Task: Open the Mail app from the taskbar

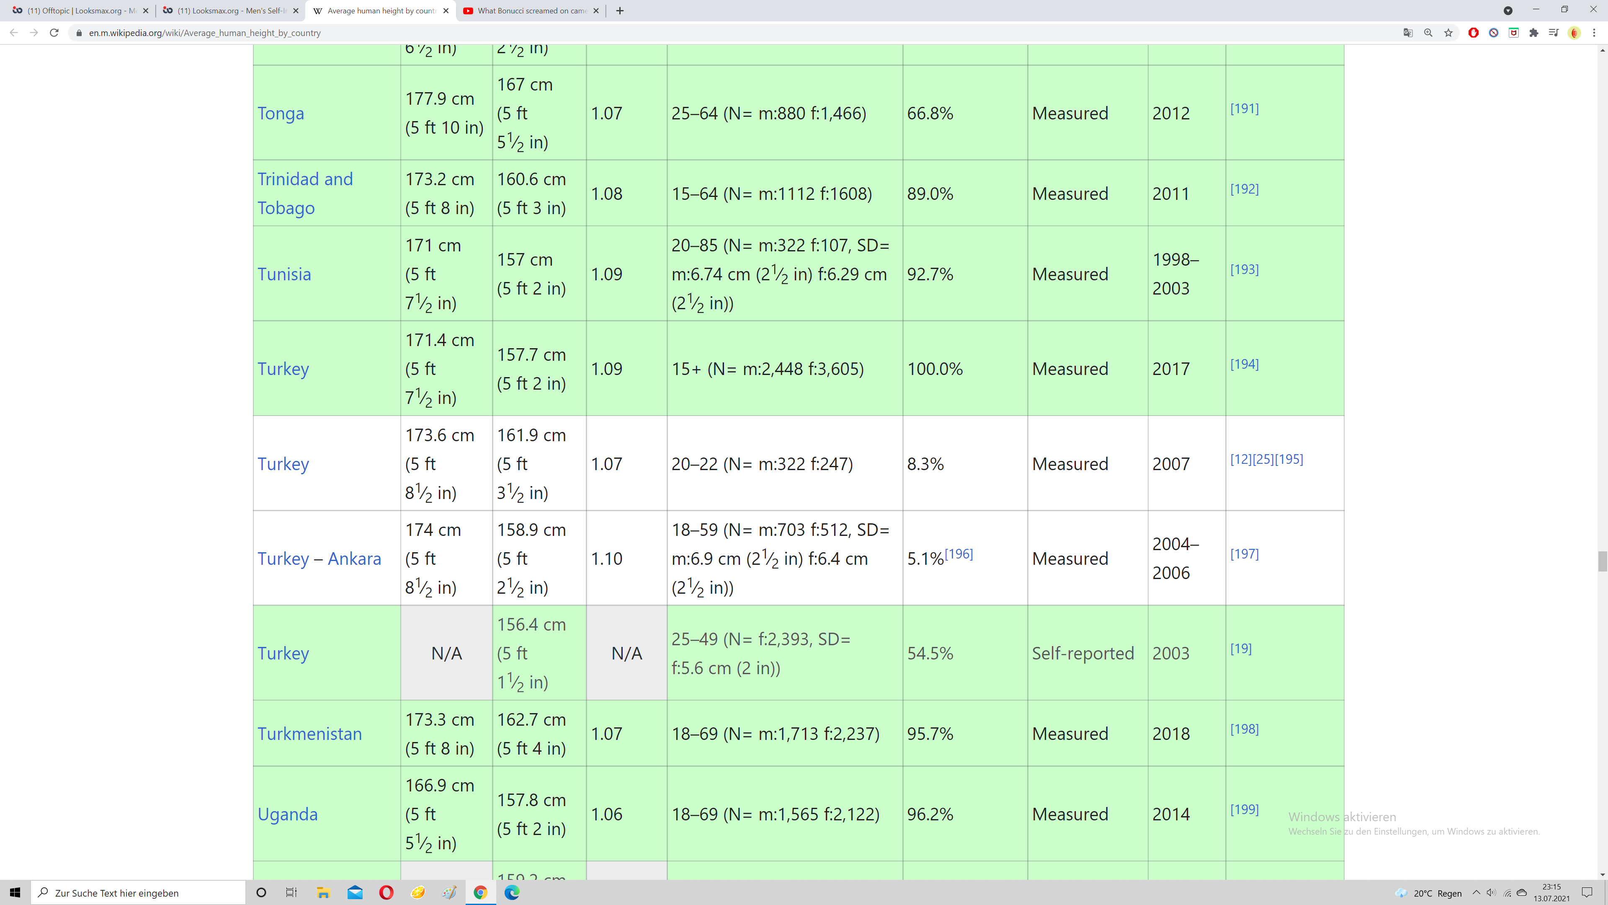Action: coord(355,892)
